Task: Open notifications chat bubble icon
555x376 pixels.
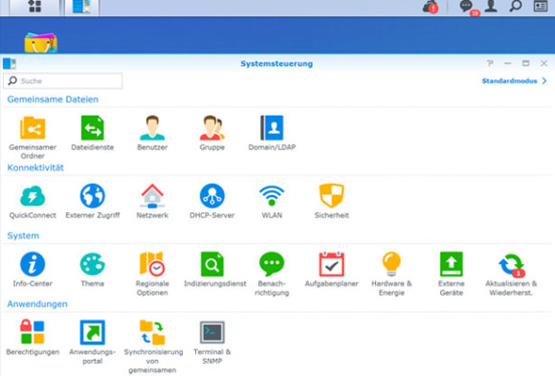Action: point(468,7)
